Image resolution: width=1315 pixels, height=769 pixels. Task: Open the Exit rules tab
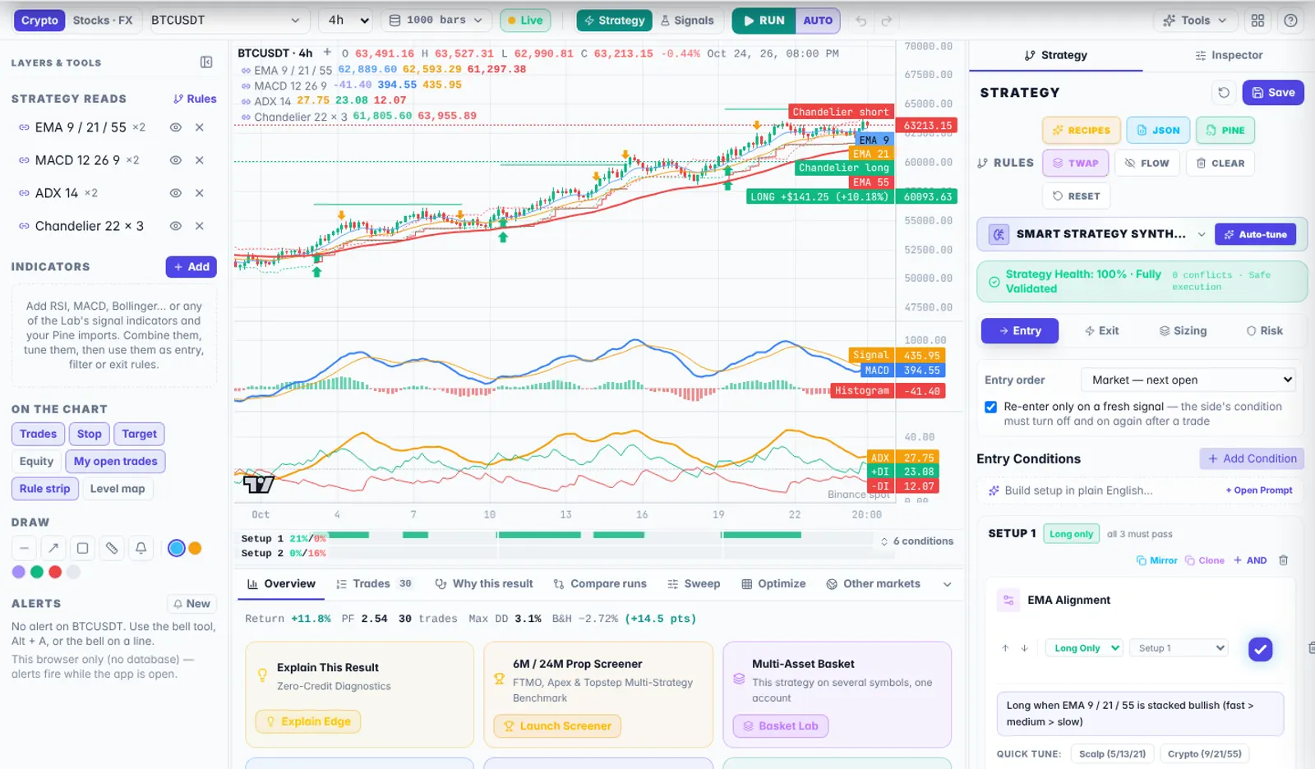(x=1101, y=330)
